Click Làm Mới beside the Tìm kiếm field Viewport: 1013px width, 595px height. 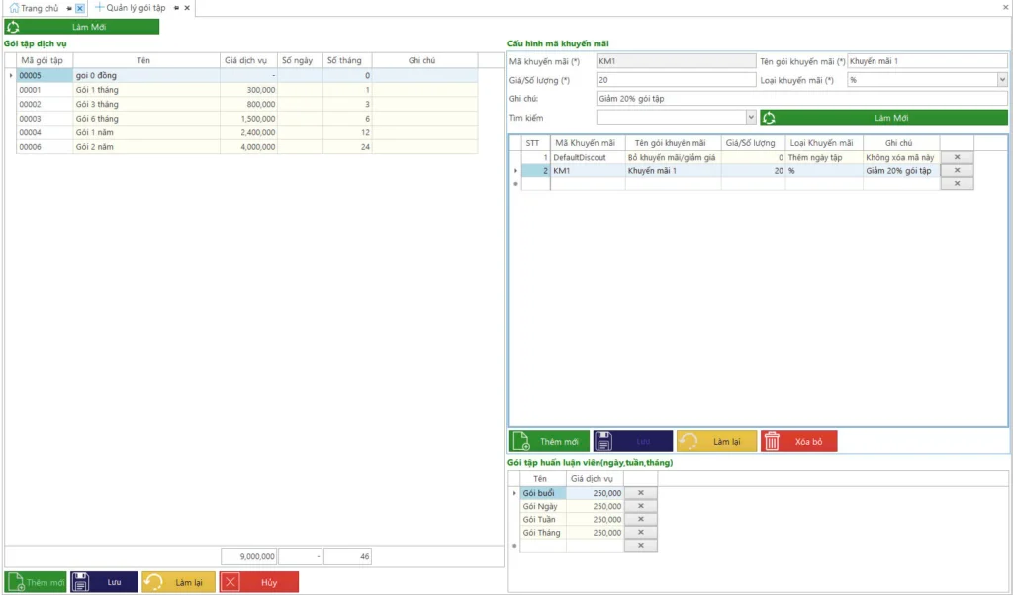tap(883, 118)
